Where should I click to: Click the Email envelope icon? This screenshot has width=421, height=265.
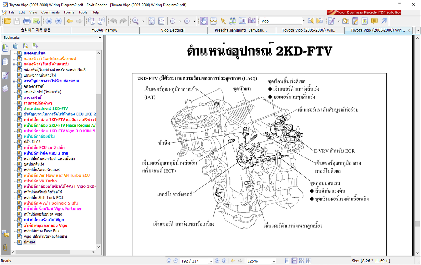(36, 21)
